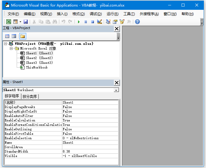Open Find with the binoculars icon

(x=55, y=22)
